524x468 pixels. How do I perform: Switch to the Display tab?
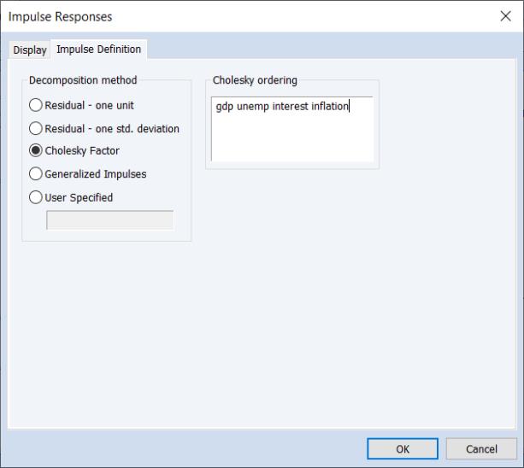click(30, 50)
